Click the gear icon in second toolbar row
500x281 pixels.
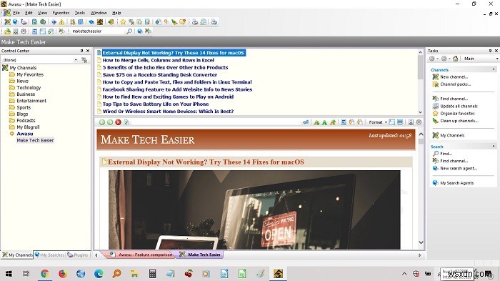[24, 31]
